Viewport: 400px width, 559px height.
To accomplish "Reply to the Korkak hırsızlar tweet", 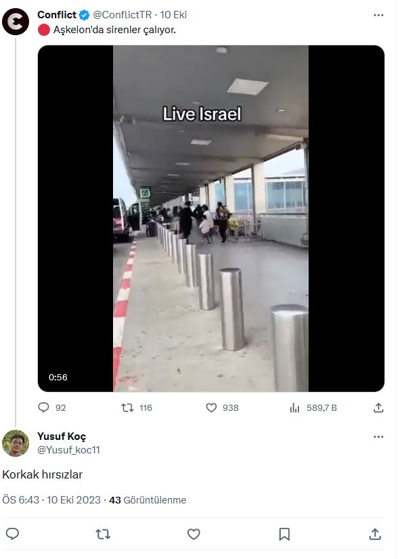I will click(x=12, y=534).
